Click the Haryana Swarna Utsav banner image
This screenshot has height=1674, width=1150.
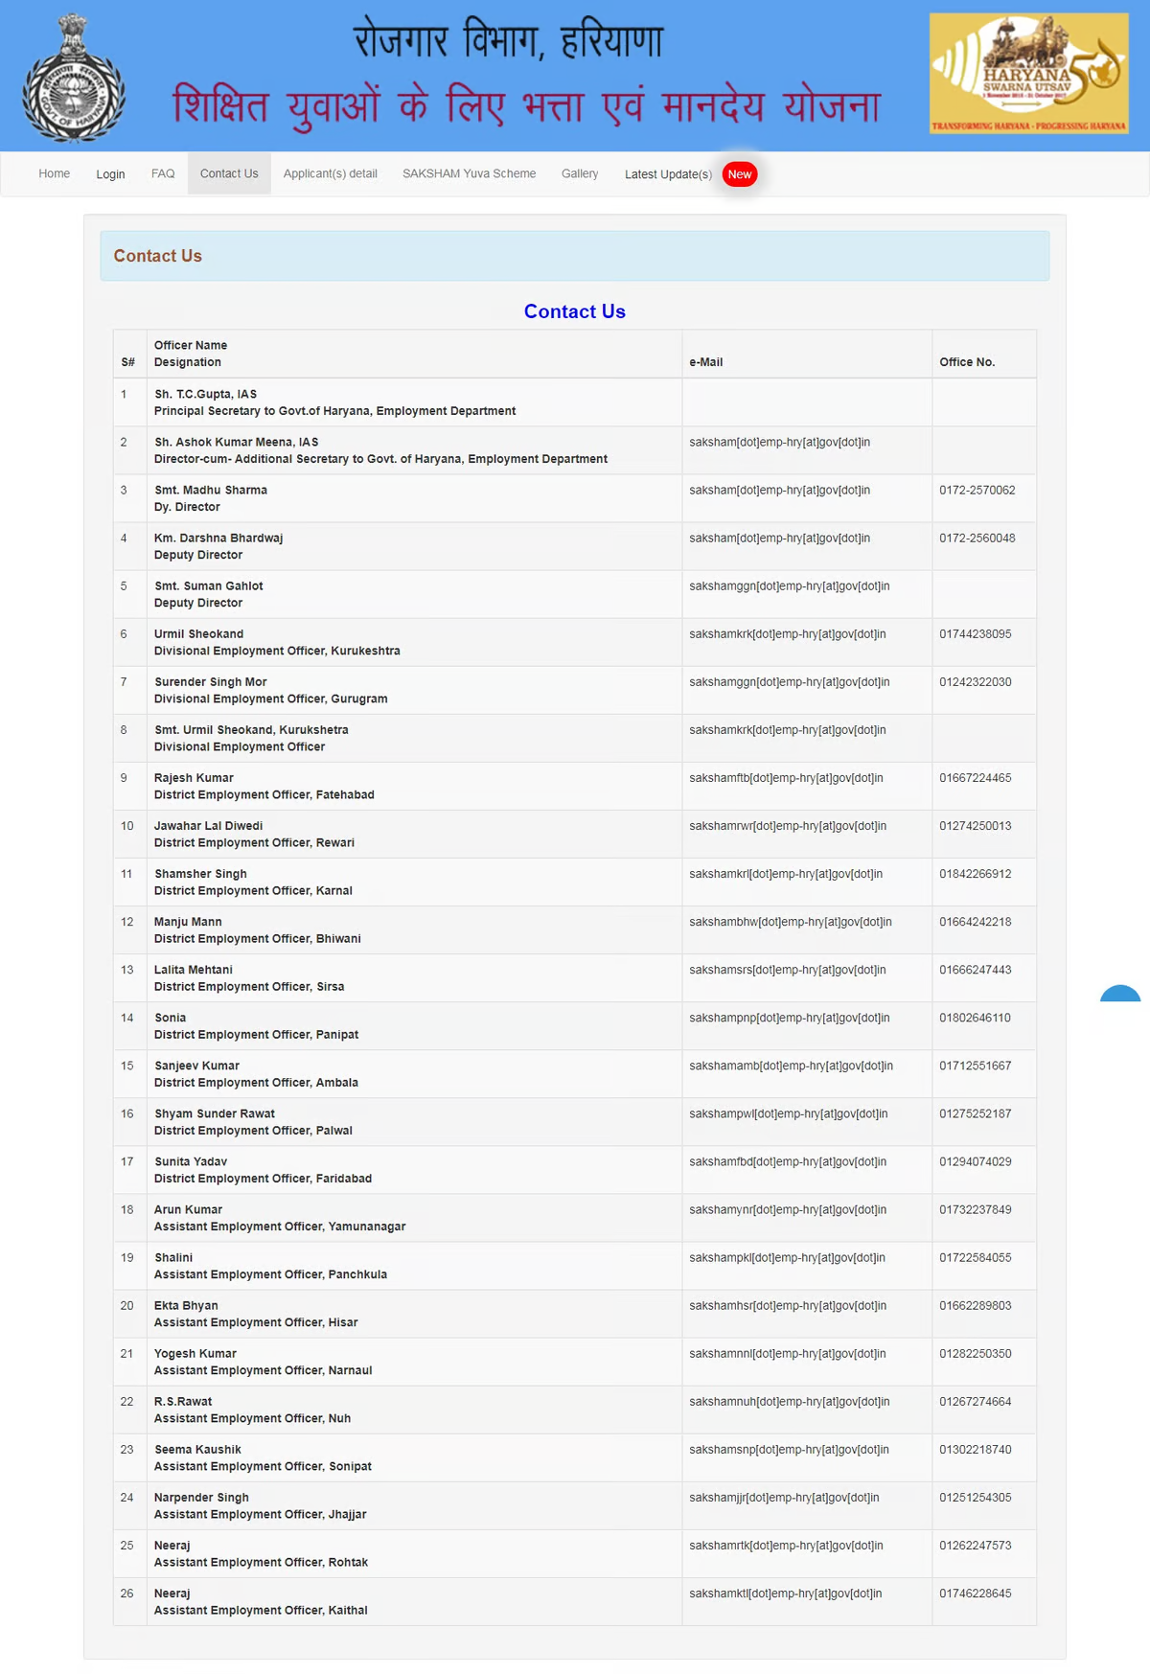[1028, 73]
